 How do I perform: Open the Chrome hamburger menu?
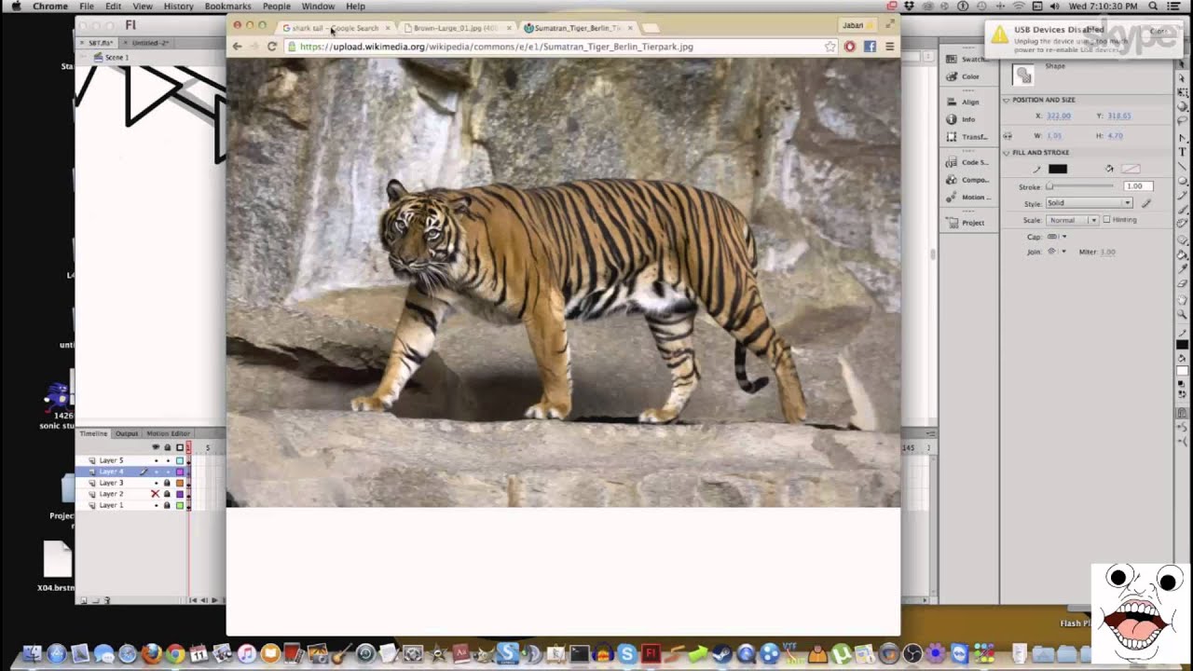pyautogui.click(x=889, y=47)
